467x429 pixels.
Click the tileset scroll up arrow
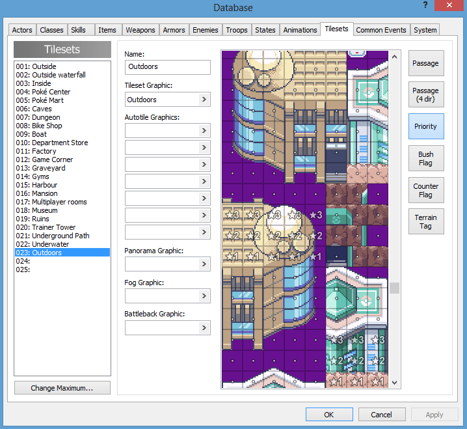point(394,57)
